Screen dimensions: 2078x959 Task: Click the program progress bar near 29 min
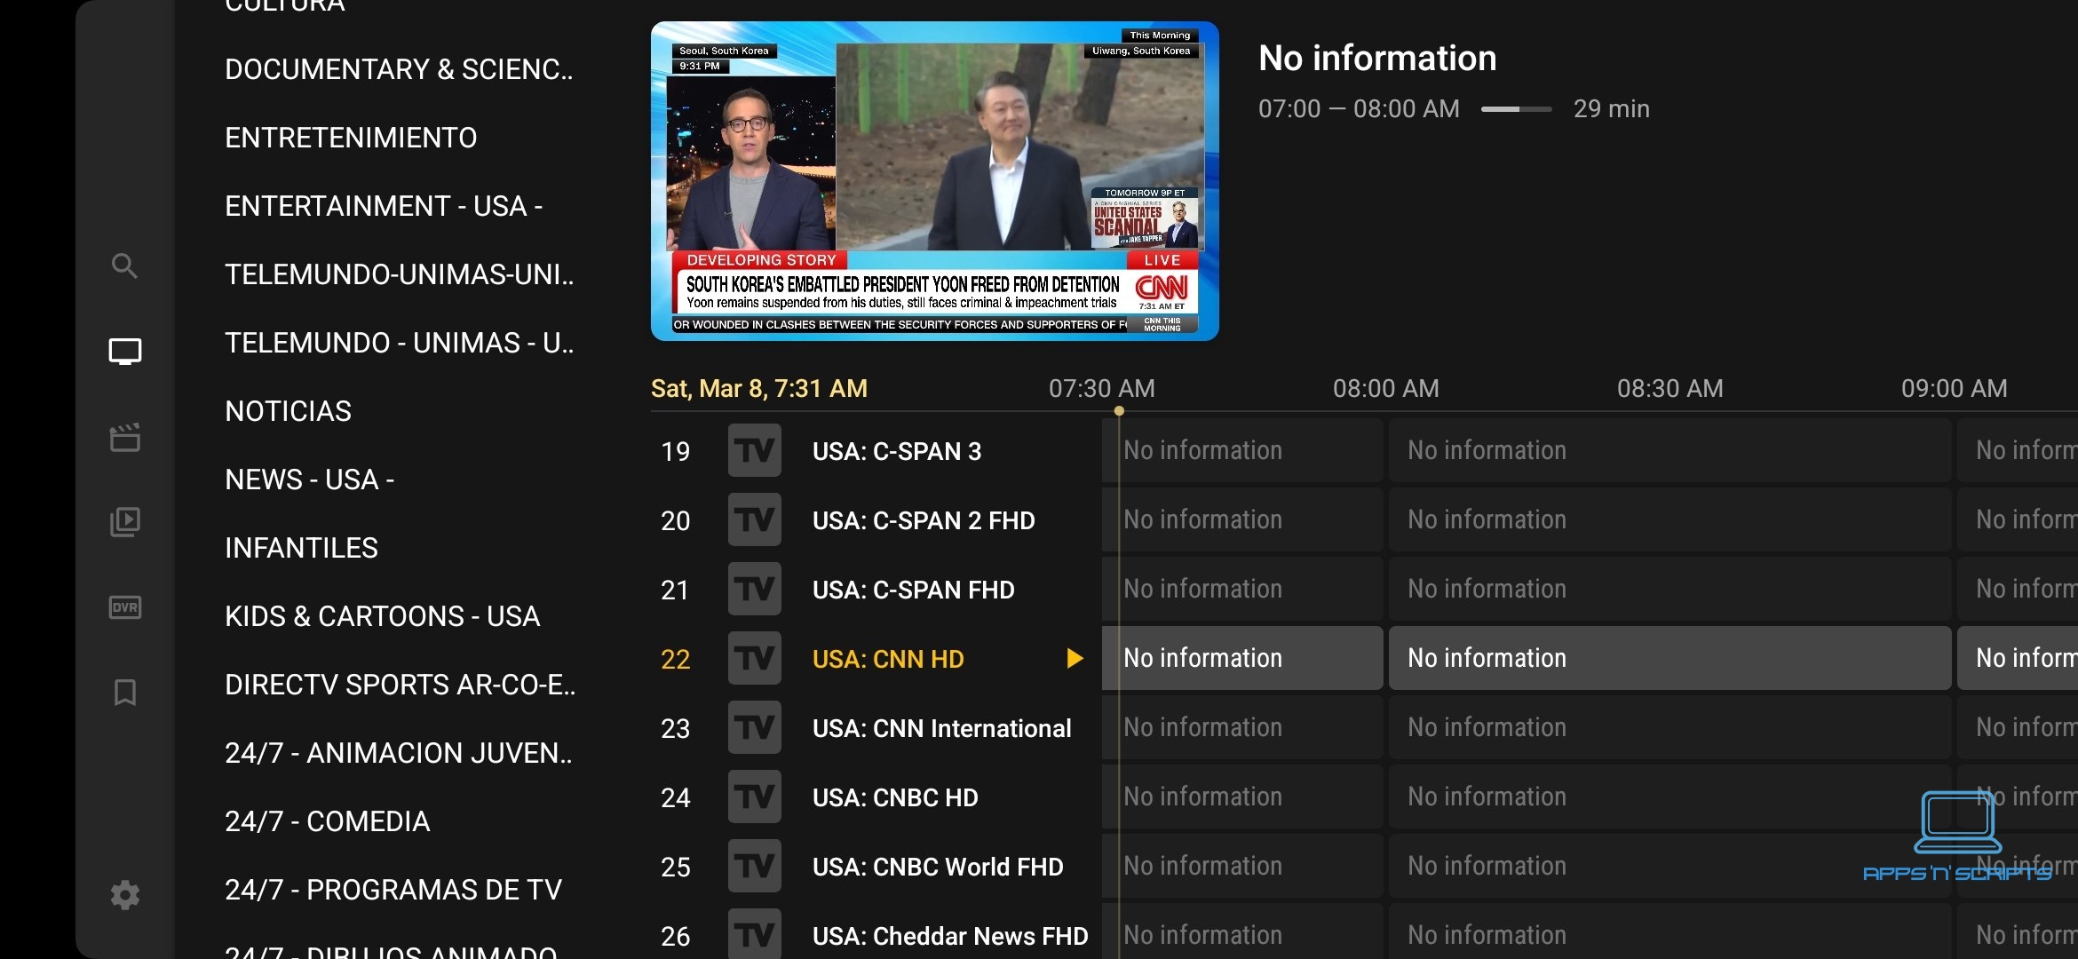coord(1516,109)
